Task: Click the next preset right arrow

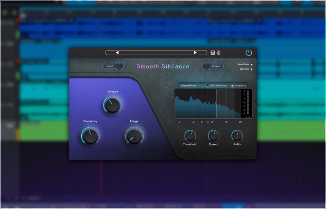Action: pyautogui.click(x=195, y=53)
